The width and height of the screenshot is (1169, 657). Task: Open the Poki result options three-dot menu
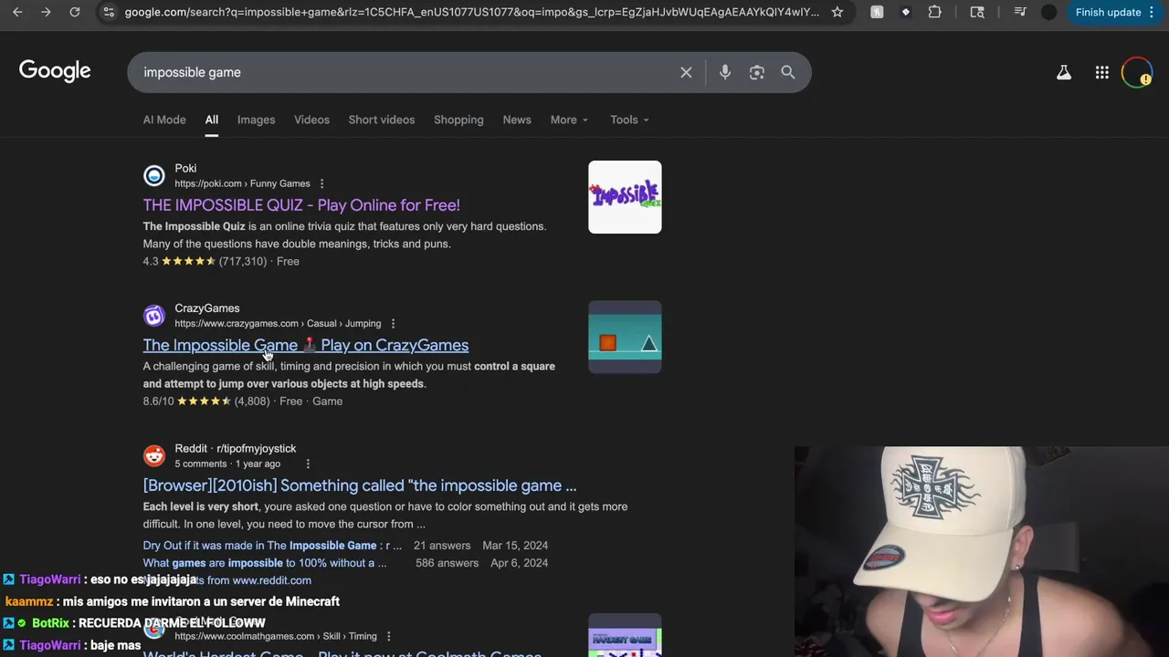[x=321, y=183]
